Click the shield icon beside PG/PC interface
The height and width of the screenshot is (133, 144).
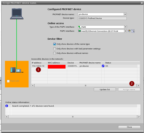click(x=129, y=31)
